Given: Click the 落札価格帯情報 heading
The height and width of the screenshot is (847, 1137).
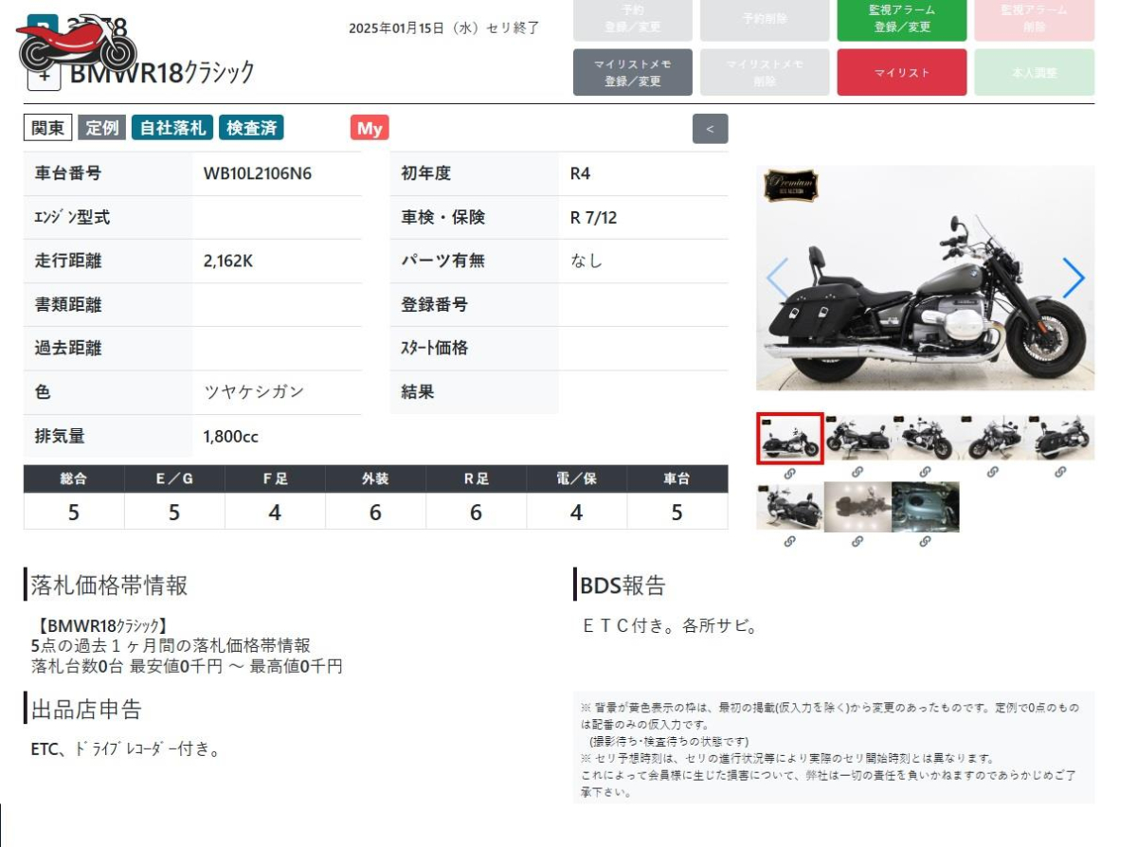Looking at the screenshot, I should (109, 585).
